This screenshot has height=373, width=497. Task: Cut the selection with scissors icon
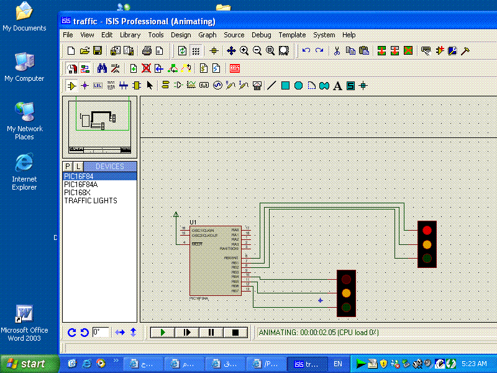point(337,51)
